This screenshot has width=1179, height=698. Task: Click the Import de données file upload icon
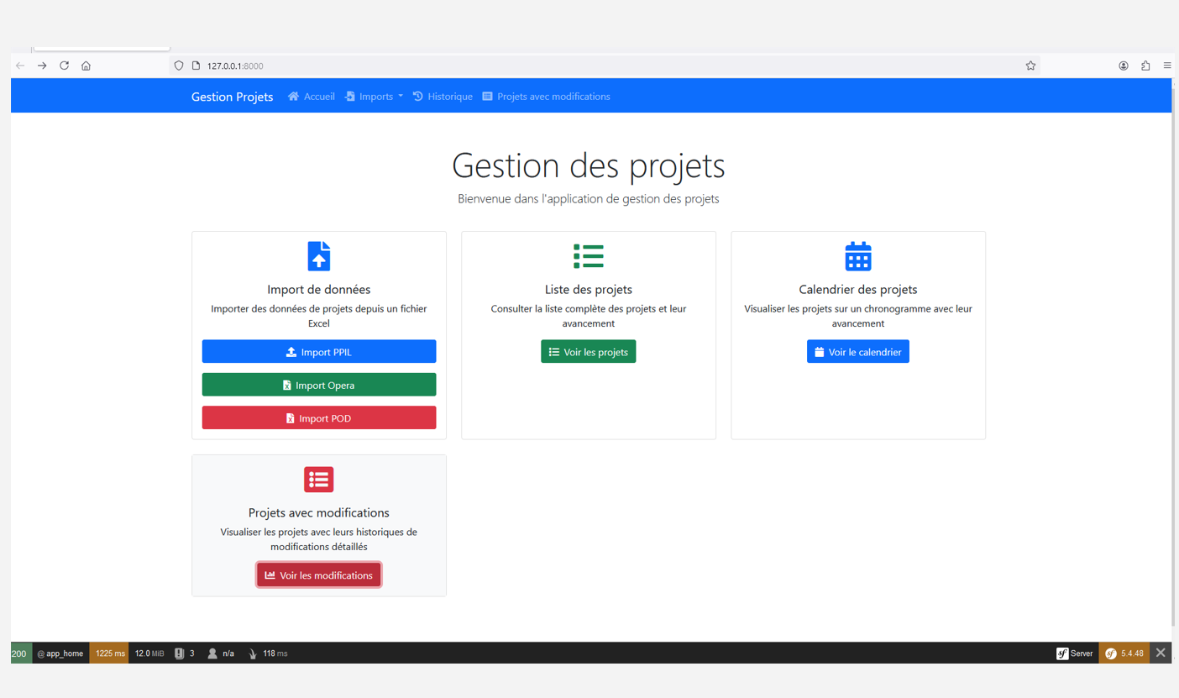pyautogui.click(x=318, y=256)
